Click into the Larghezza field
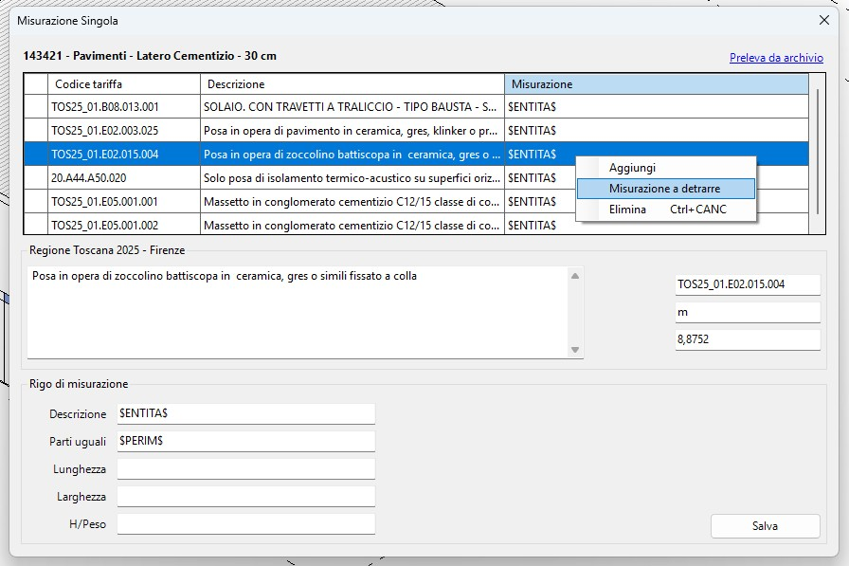Viewport: 849px width, 566px height. pos(245,497)
